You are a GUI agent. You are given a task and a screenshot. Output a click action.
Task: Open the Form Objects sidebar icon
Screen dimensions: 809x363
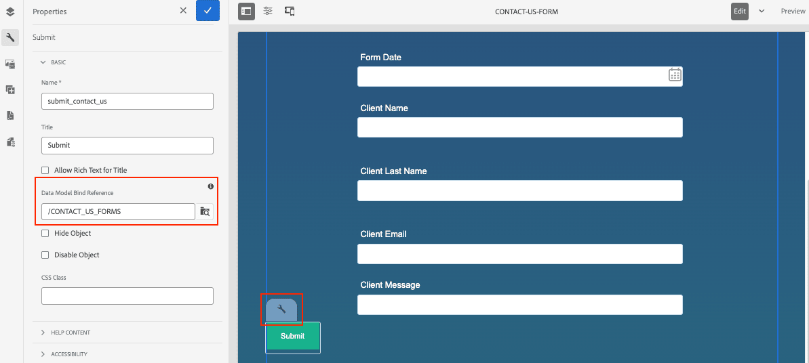pyautogui.click(x=10, y=142)
